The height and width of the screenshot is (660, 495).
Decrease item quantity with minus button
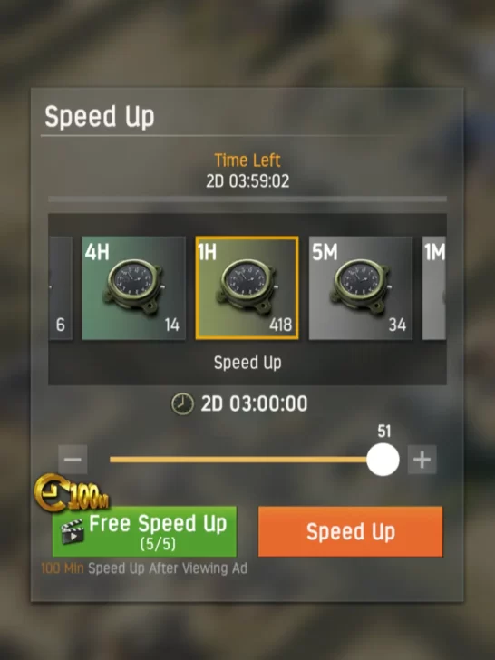pos(73,460)
